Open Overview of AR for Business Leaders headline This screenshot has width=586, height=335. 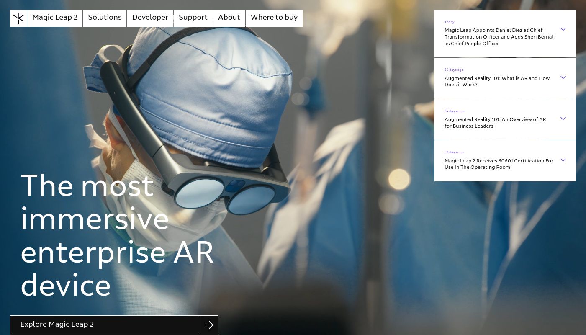[x=495, y=123]
